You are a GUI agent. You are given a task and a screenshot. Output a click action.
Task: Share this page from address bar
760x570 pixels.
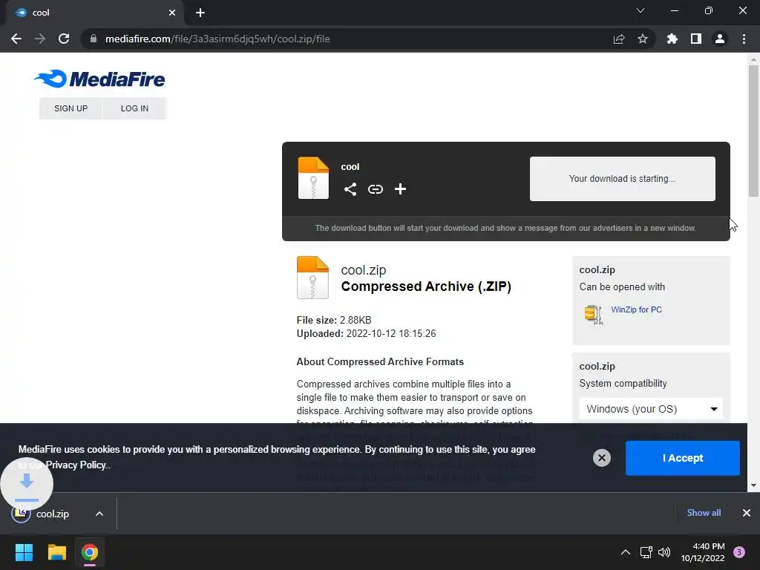point(619,39)
